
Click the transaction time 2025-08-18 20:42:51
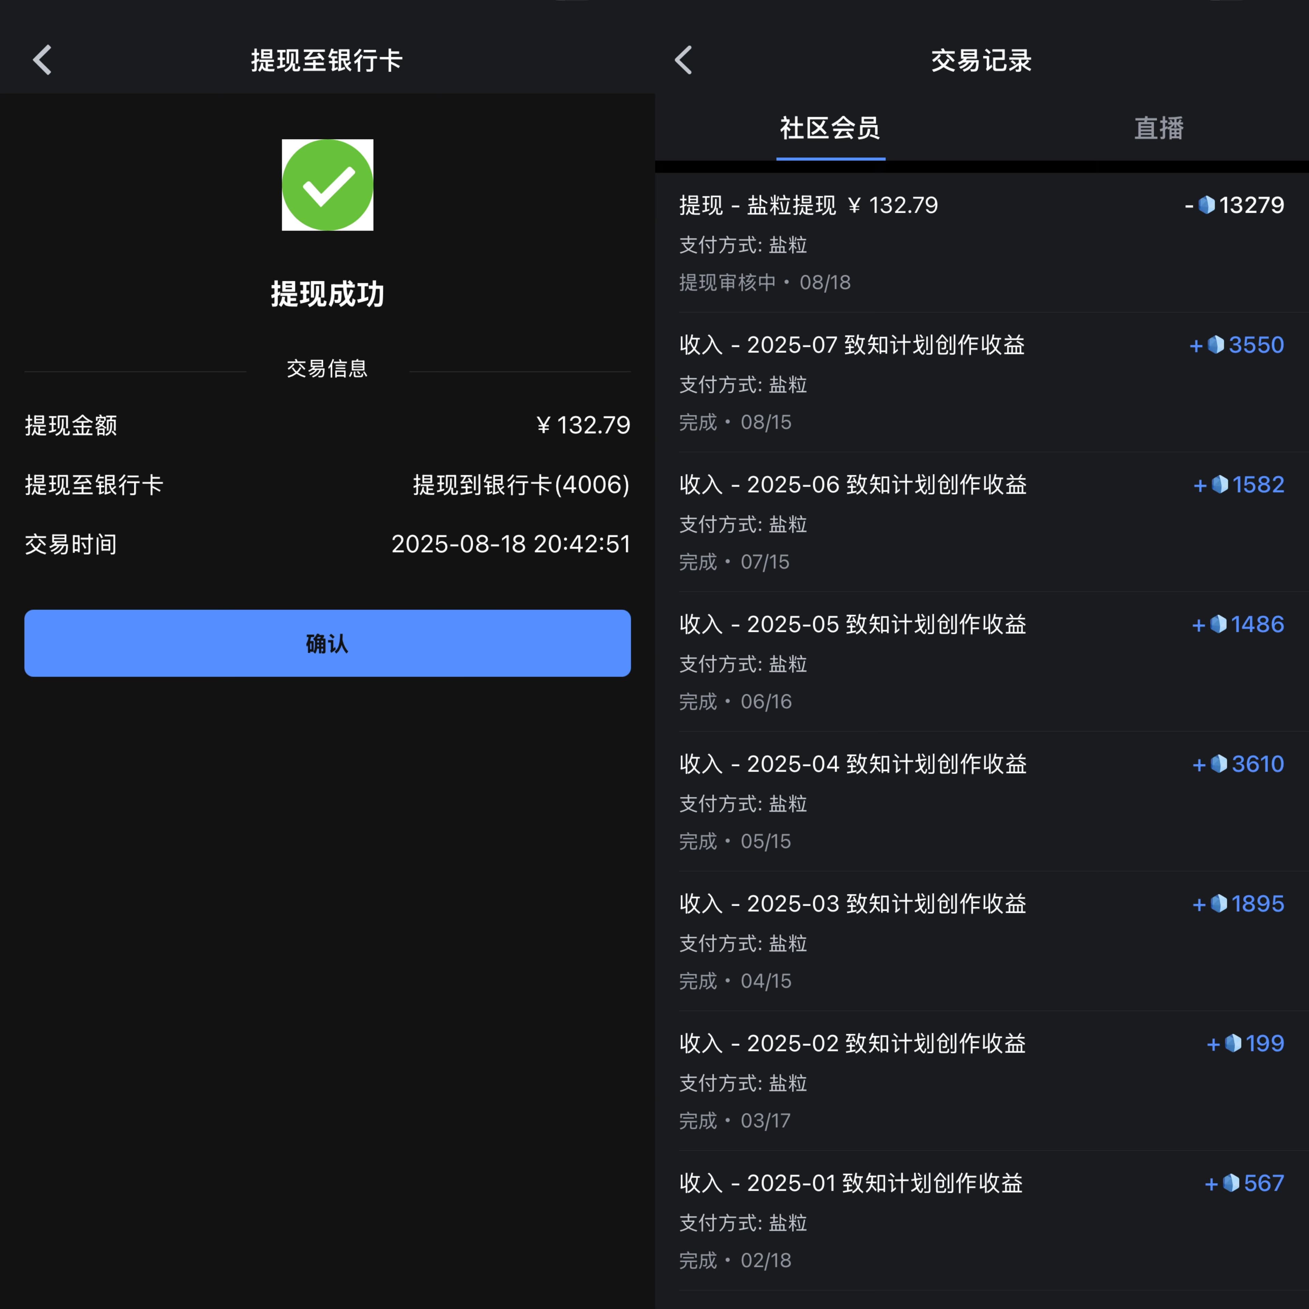click(x=511, y=544)
